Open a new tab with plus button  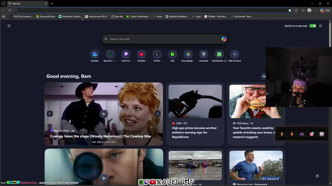tap(52, 3)
